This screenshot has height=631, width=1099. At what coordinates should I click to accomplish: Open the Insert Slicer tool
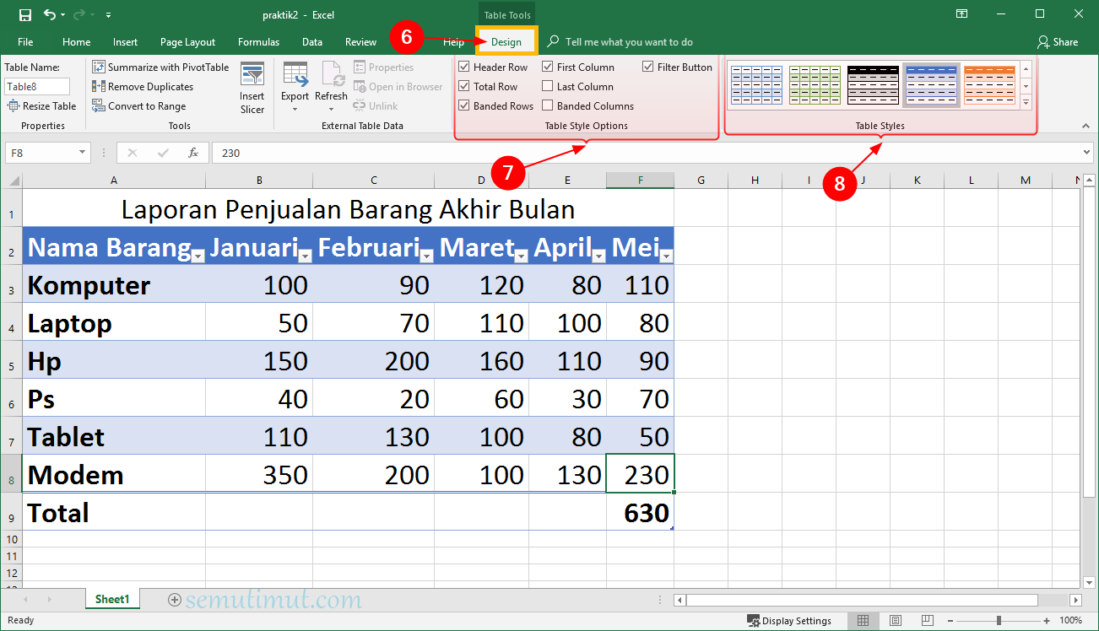coord(252,88)
